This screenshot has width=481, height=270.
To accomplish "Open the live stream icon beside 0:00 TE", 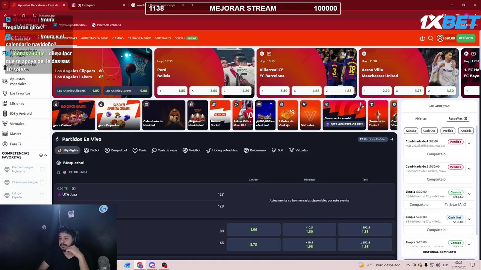I will coord(74,189).
